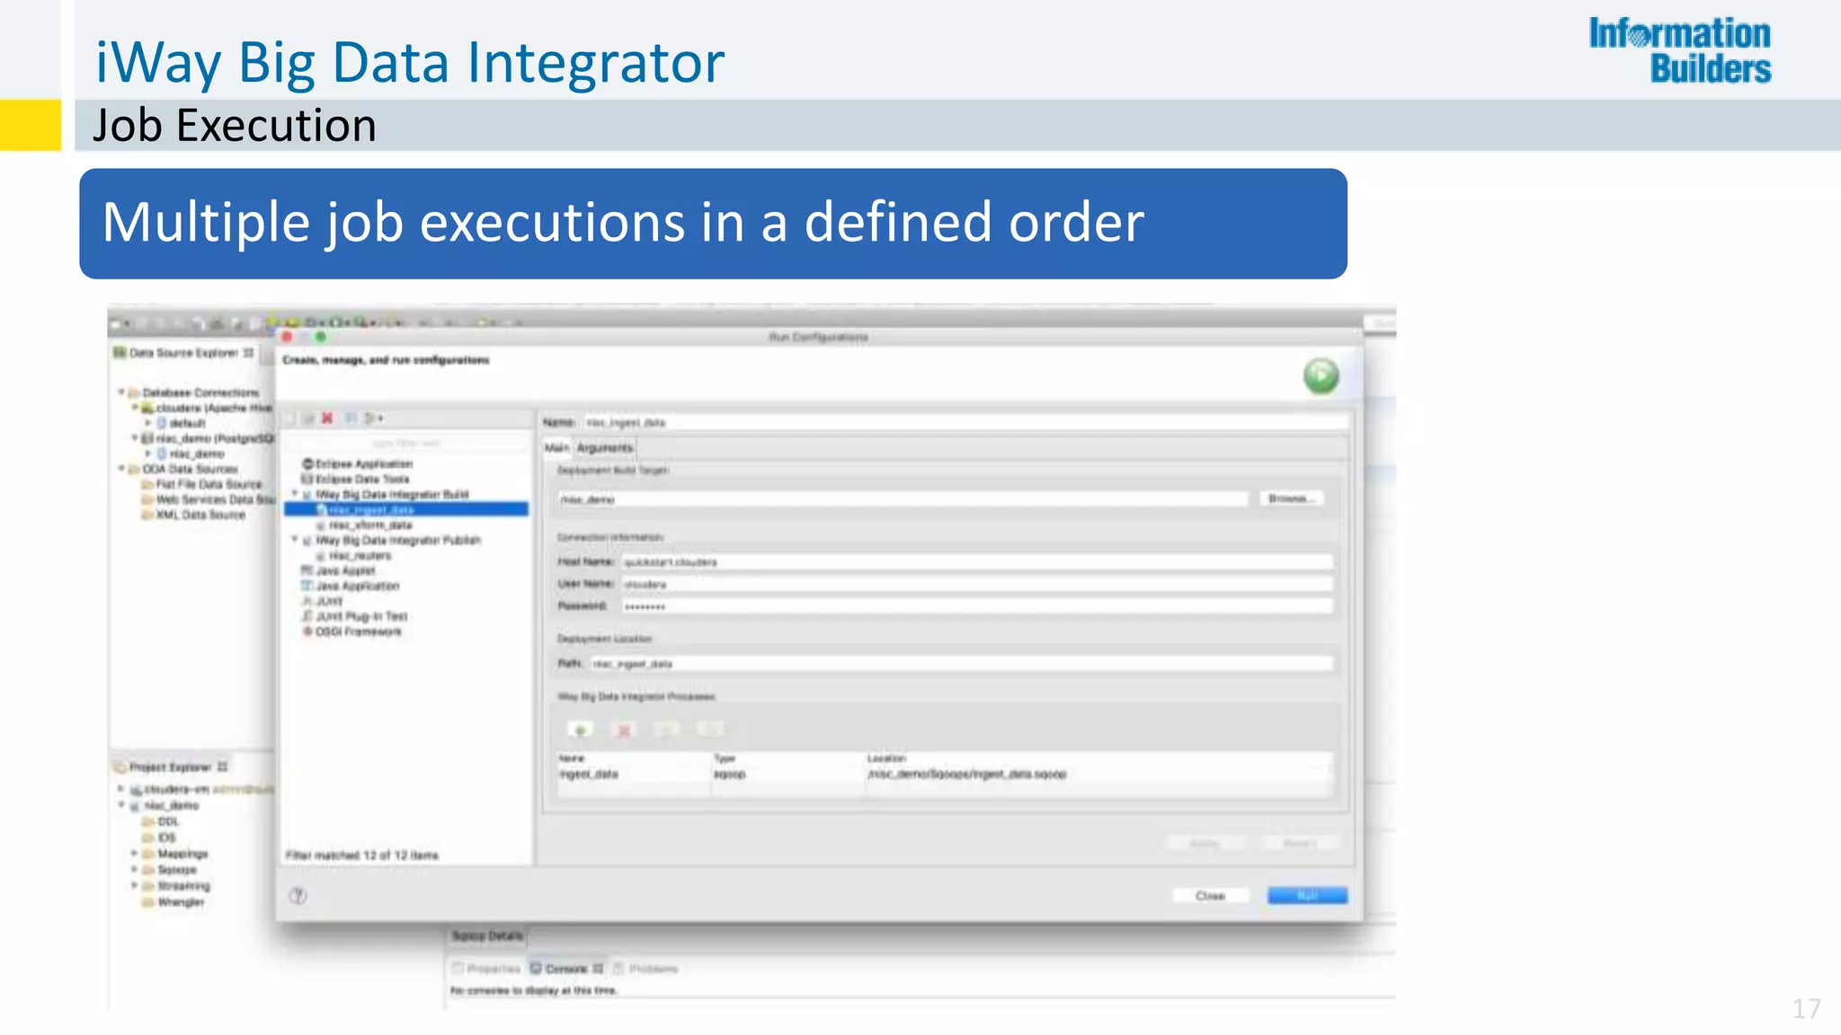1841x1035 pixels.
Task: Open the dialog help question mark icon
Action: click(298, 895)
